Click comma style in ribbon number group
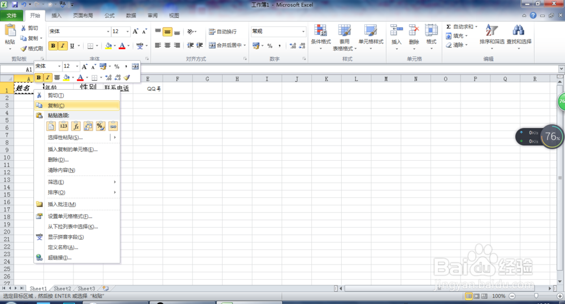This screenshot has height=304, width=565. (280, 46)
